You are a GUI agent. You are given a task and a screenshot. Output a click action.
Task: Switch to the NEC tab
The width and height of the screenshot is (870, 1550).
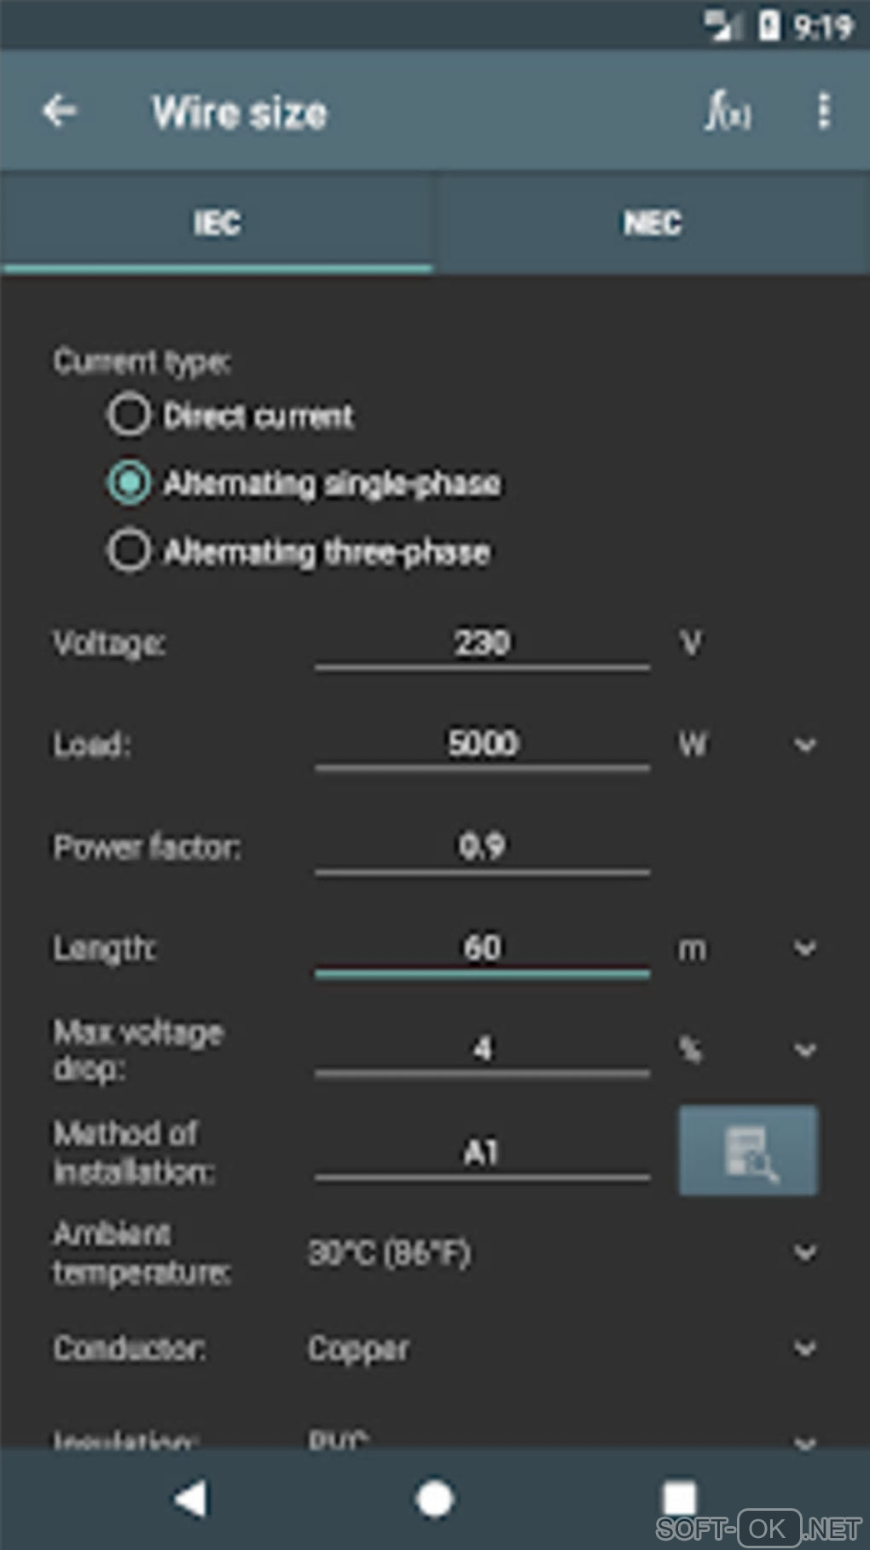pos(652,224)
